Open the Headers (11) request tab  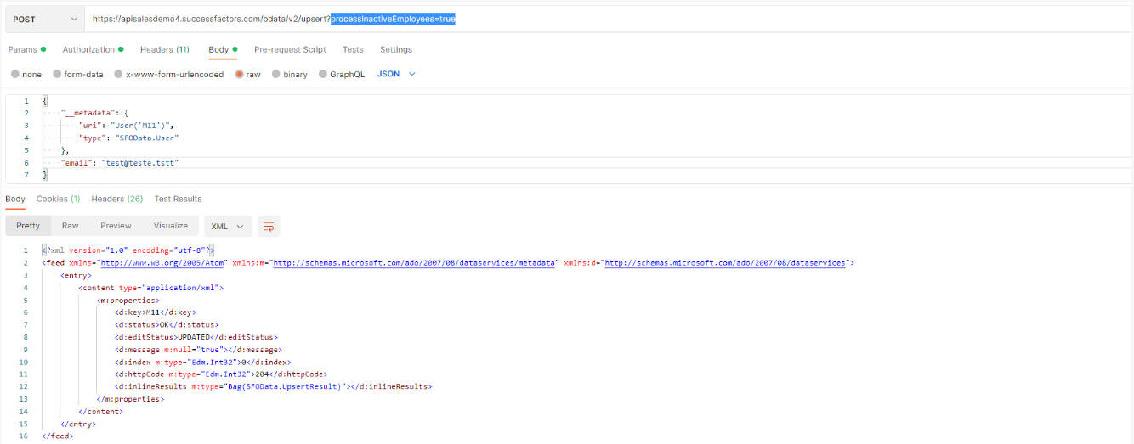tap(165, 50)
